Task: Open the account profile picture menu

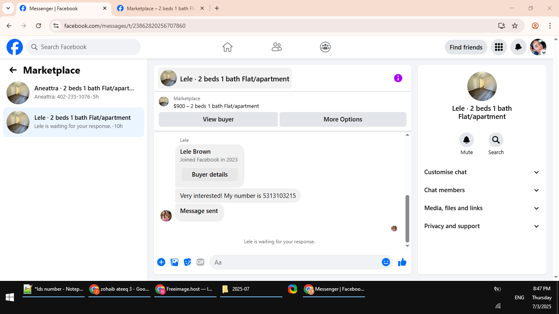Action: (x=538, y=47)
